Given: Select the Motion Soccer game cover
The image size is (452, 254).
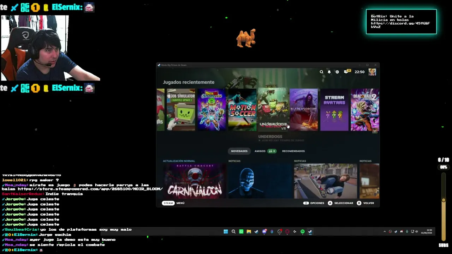Looking at the screenshot, I should pyautogui.click(x=242, y=110).
